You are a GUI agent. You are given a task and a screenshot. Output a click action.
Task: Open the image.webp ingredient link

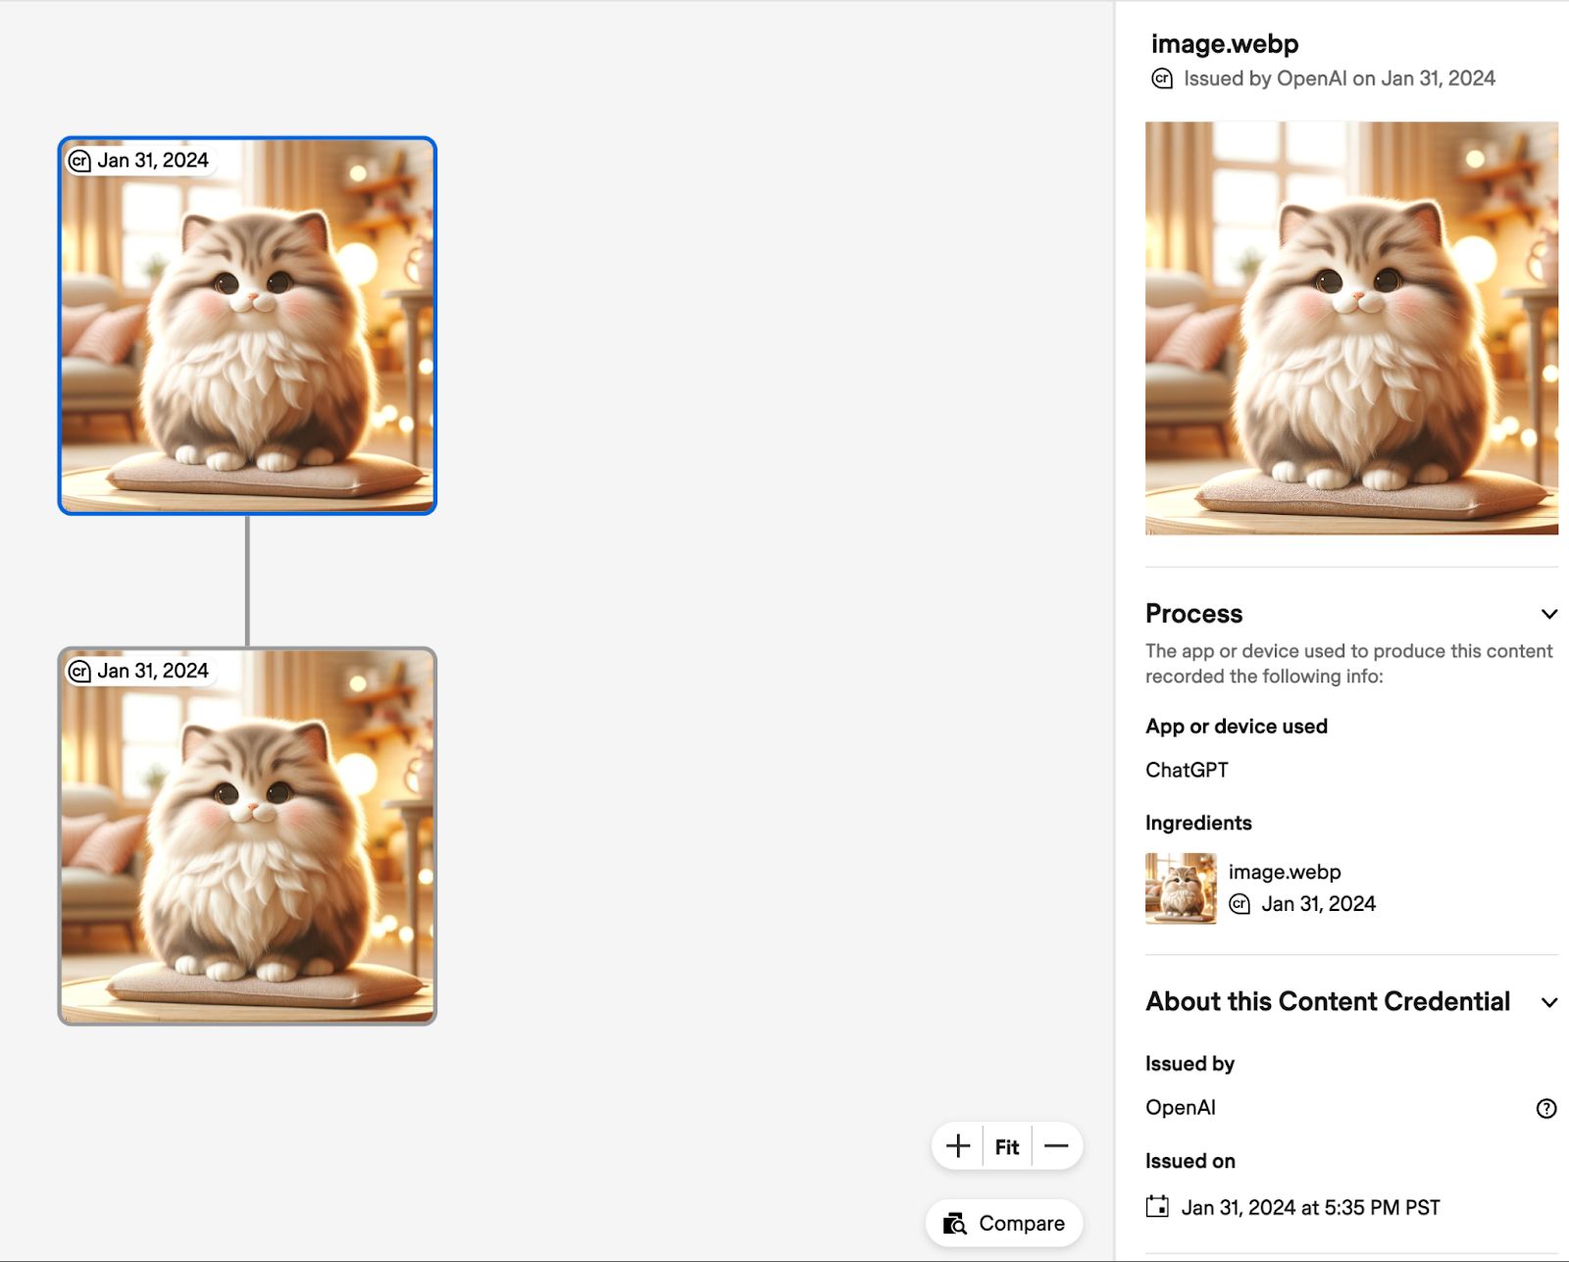point(1285,871)
